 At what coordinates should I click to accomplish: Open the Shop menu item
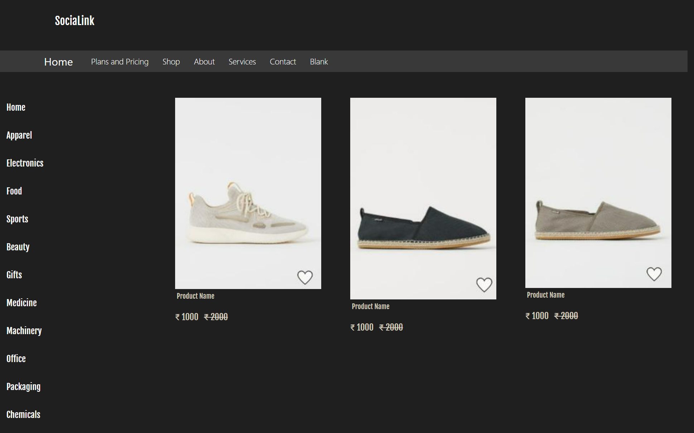[171, 62]
